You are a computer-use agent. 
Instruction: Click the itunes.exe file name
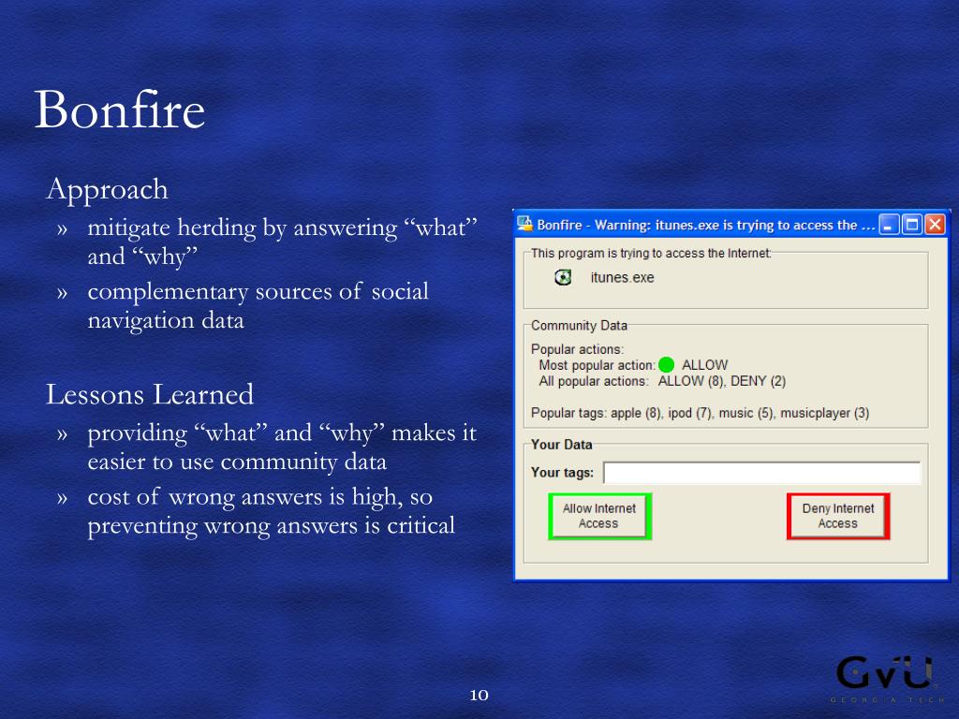[x=622, y=277]
